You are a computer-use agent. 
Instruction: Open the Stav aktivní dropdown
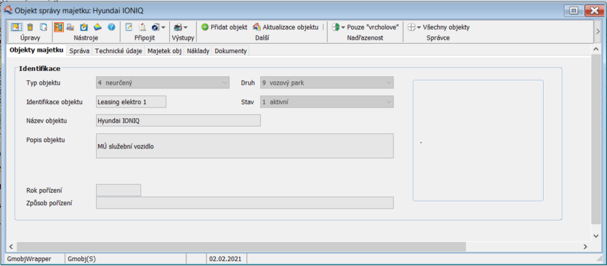388,102
